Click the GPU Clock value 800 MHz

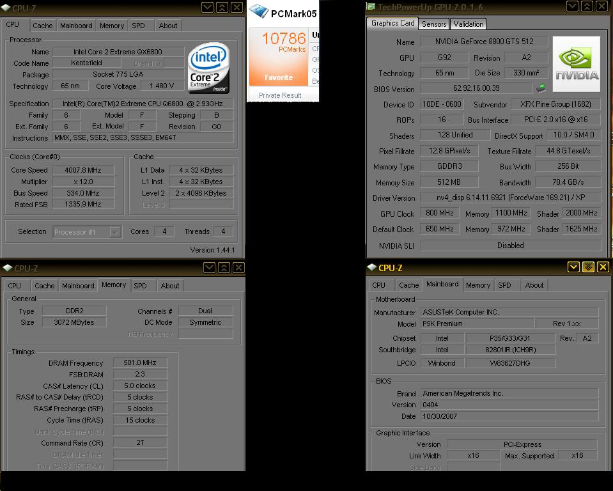tap(439, 213)
